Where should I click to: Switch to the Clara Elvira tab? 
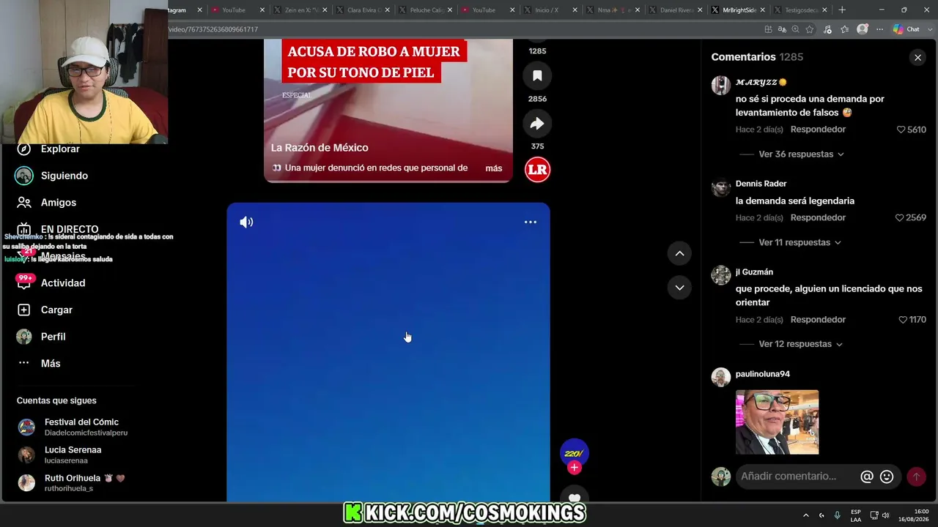pyautogui.click(x=363, y=10)
